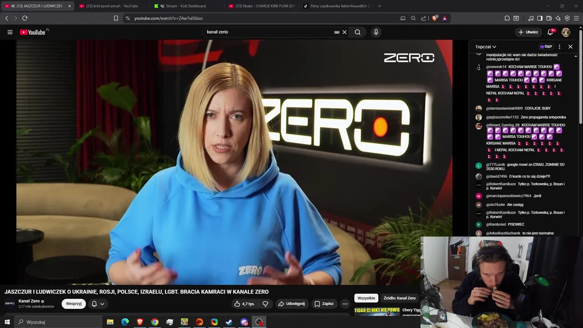Click the address bar URL
Screen dimensions: 583x328
coord(169,18)
